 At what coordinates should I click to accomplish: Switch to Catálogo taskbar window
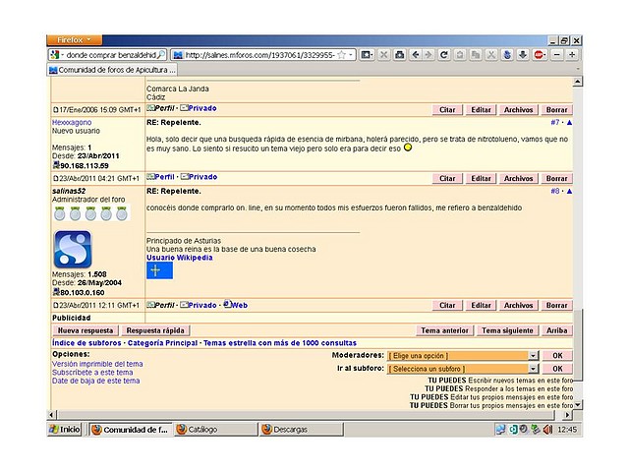pos(215,430)
